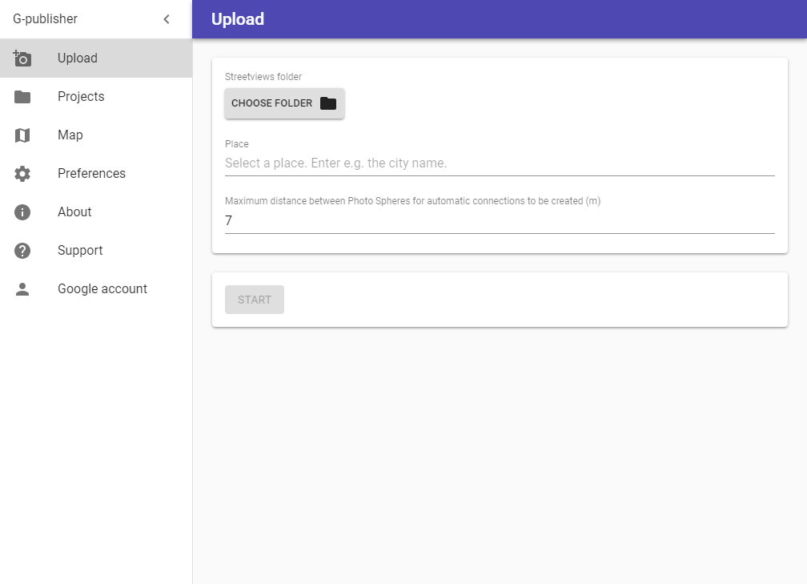Show the About menu label
This screenshot has width=807, height=584.
(74, 212)
